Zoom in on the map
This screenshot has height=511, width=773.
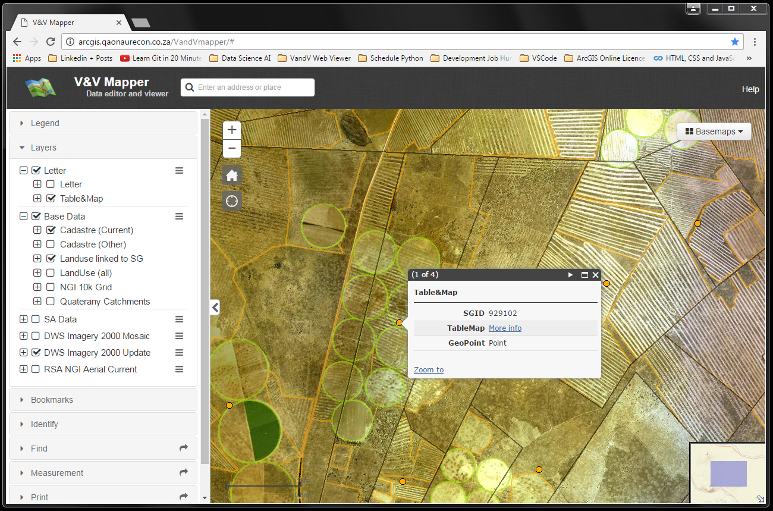click(x=232, y=130)
